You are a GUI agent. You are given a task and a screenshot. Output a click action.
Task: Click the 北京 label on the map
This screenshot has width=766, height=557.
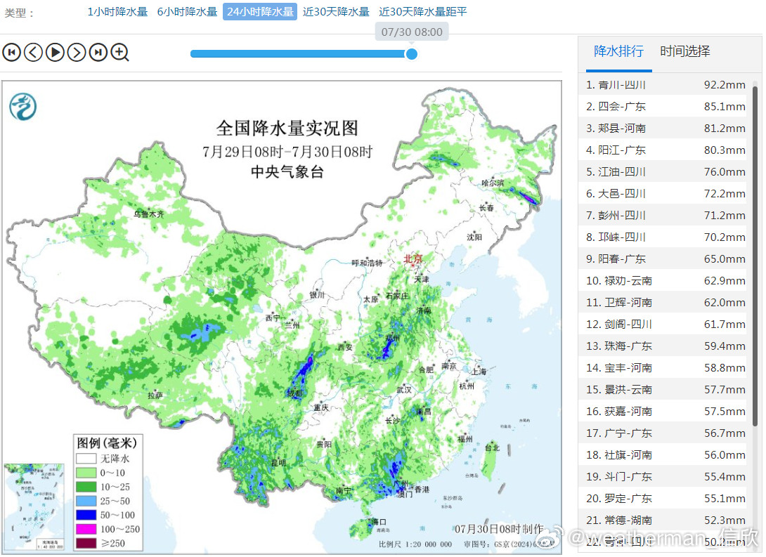413,258
